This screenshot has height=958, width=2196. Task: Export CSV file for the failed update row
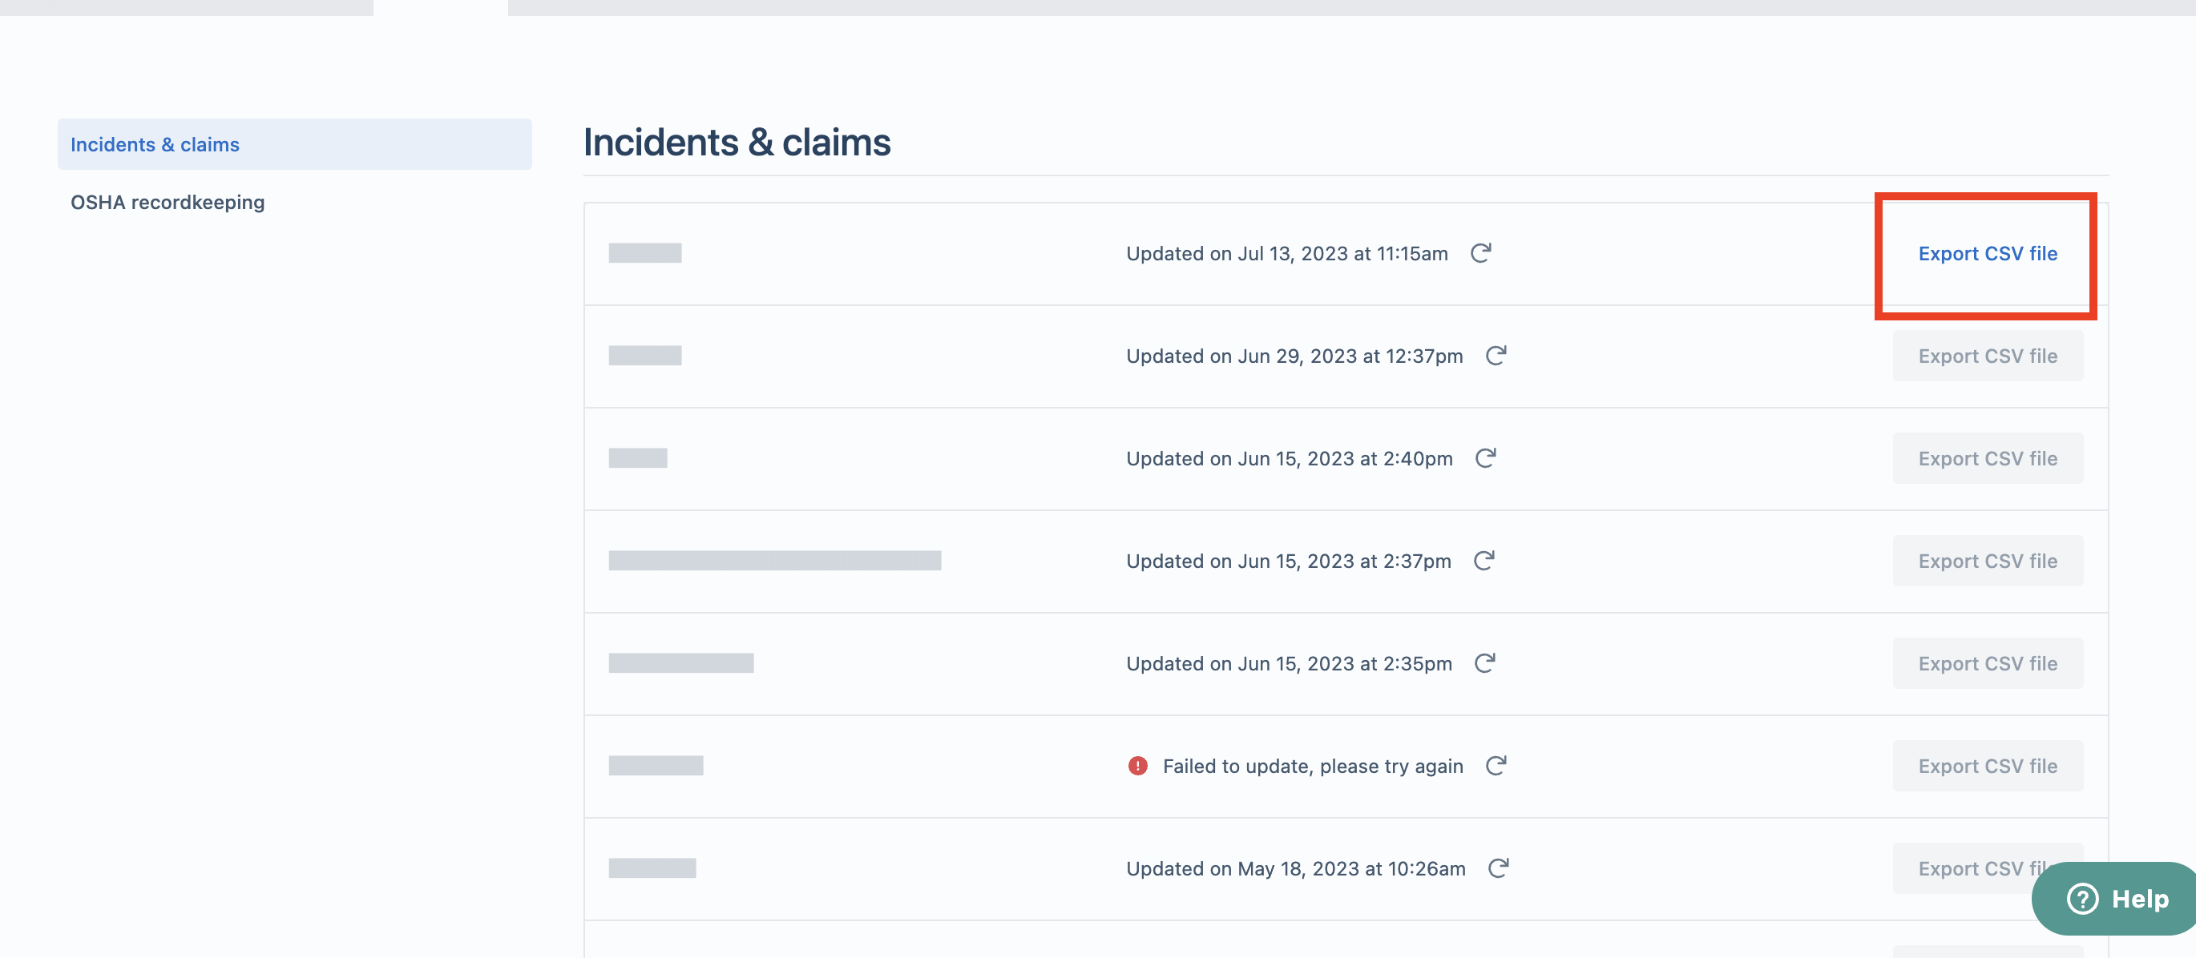[x=1987, y=766]
